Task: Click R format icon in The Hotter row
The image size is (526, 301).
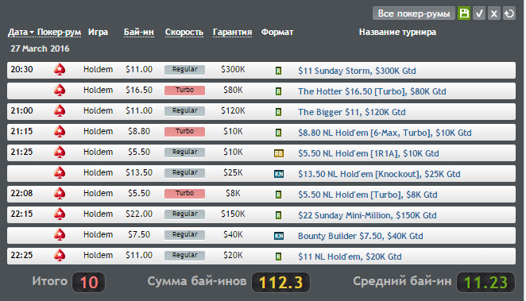Action: coord(278,91)
